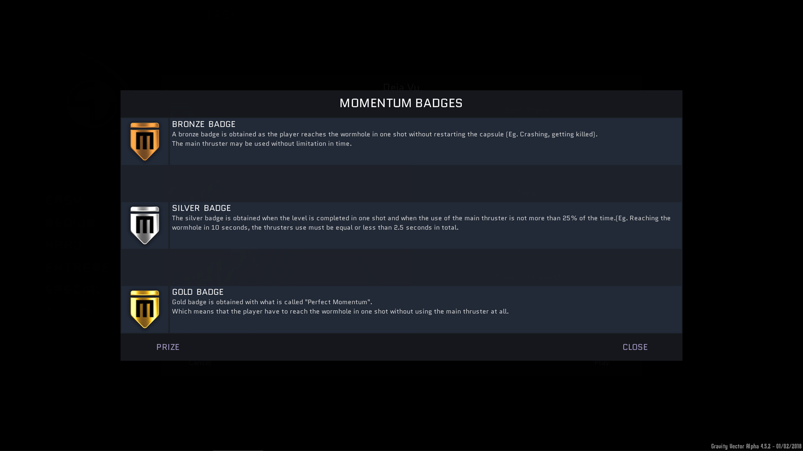Click the line about not using the main thruster
This screenshot has width=803, height=451.
click(x=340, y=312)
